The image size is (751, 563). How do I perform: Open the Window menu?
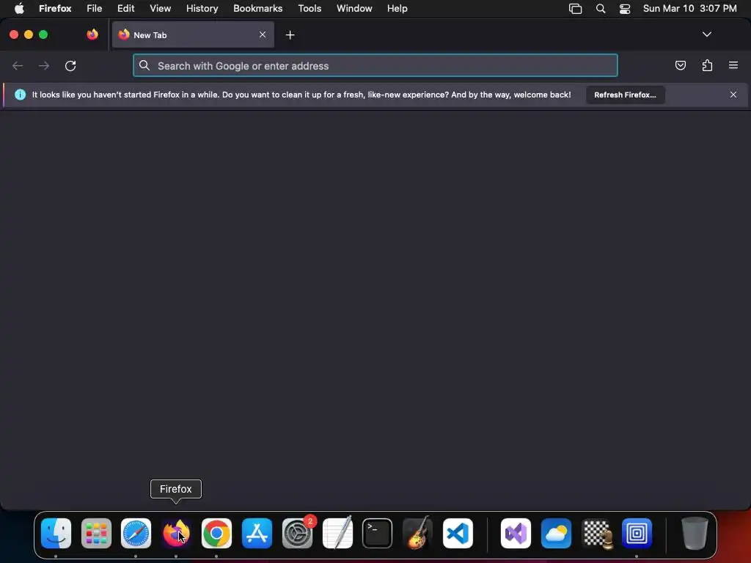coord(354,8)
